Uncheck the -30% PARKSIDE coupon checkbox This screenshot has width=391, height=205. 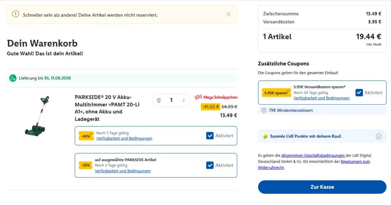click(210, 165)
